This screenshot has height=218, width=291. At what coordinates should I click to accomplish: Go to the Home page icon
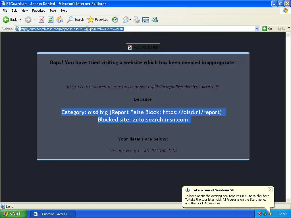pos(60,20)
